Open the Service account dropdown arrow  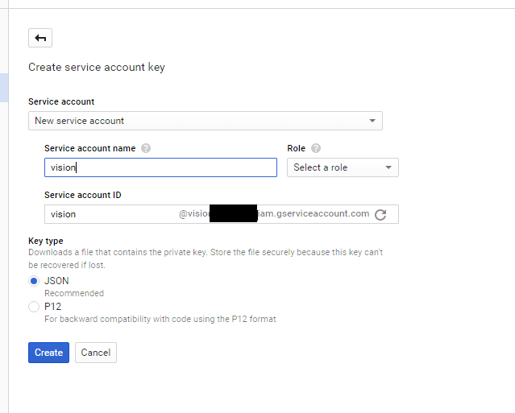tap(372, 121)
